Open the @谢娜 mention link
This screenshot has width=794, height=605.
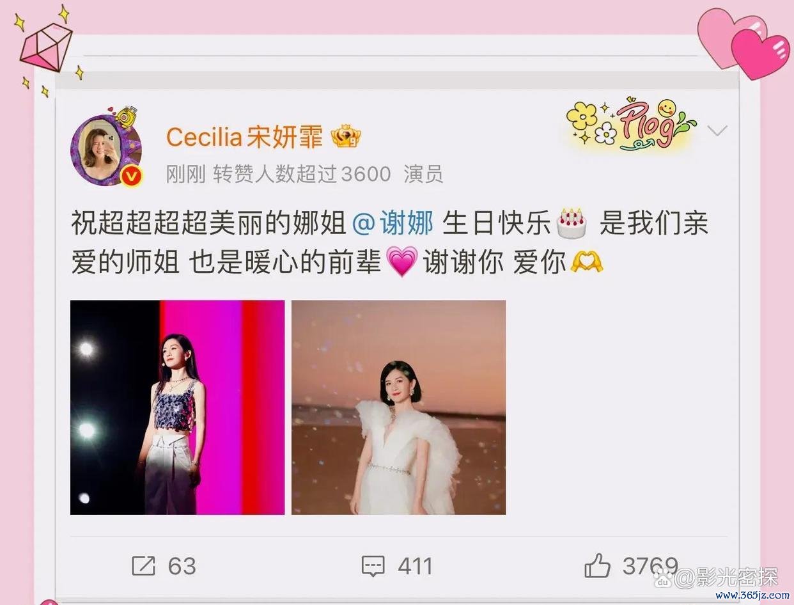point(393,224)
